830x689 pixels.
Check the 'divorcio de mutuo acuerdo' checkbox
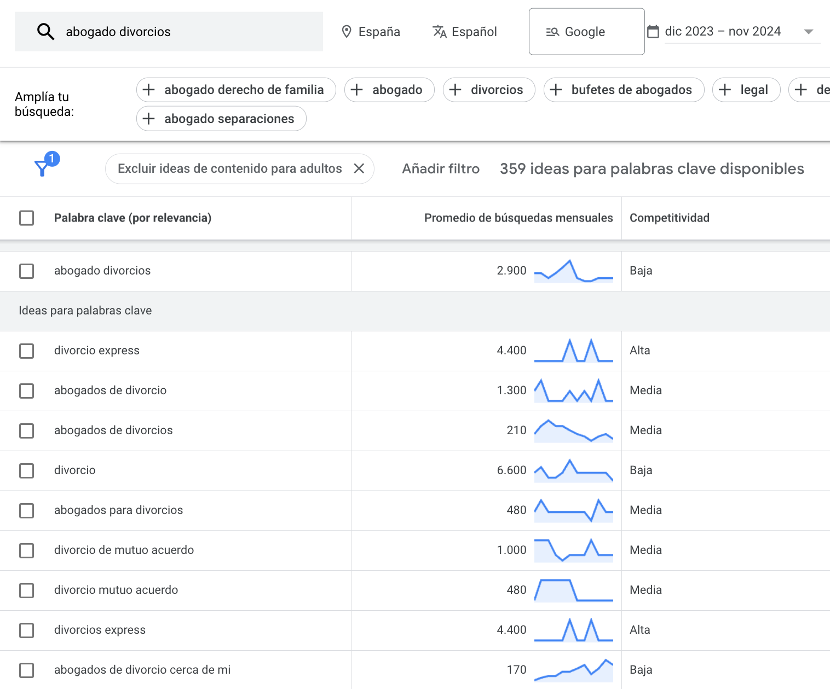[x=26, y=551]
